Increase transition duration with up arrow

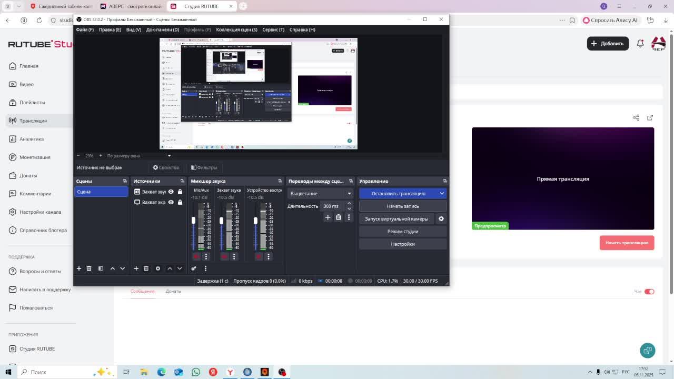[349, 204]
